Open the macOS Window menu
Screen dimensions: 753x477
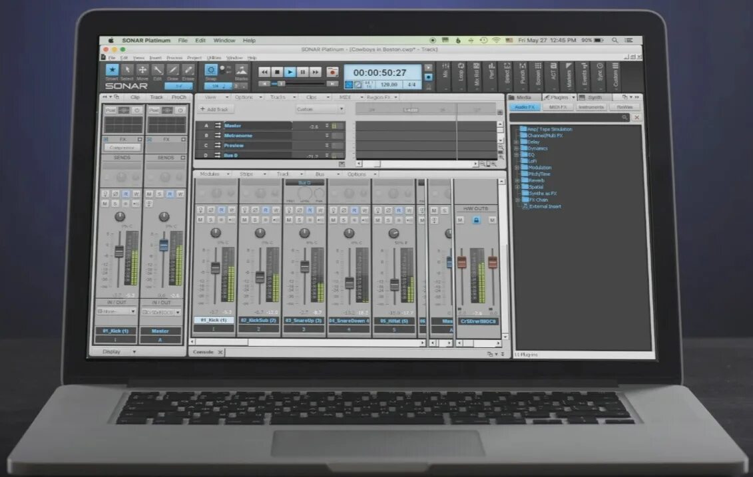pyautogui.click(x=224, y=41)
